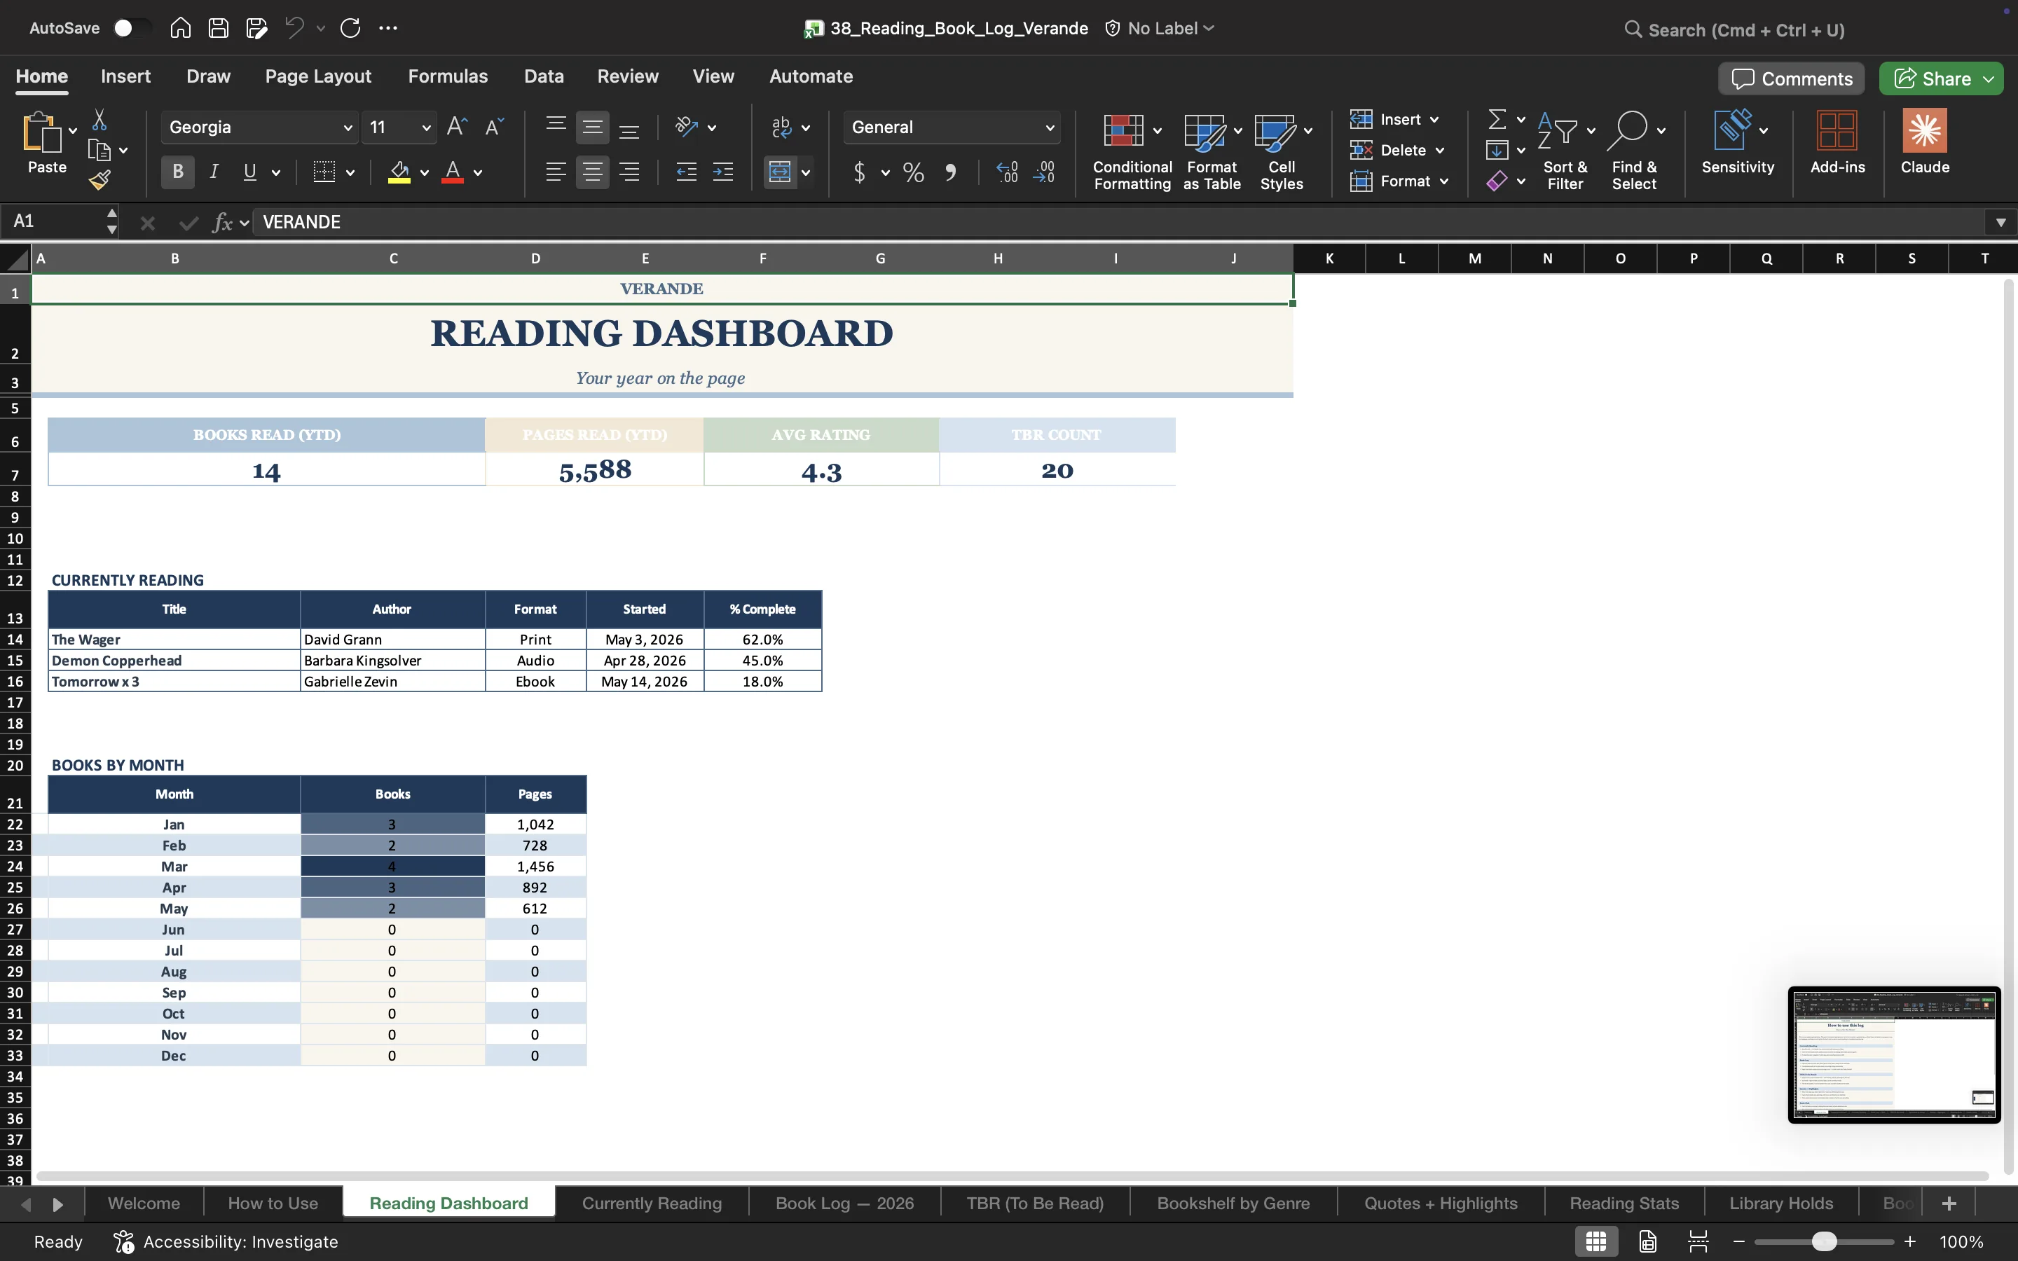
Task: Open the General number format dropdown
Action: pyautogui.click(x=1050, y=128)
